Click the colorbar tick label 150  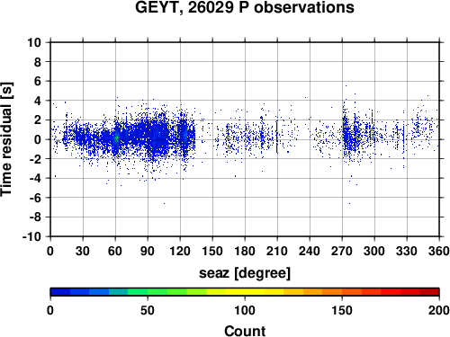[342, 310]
